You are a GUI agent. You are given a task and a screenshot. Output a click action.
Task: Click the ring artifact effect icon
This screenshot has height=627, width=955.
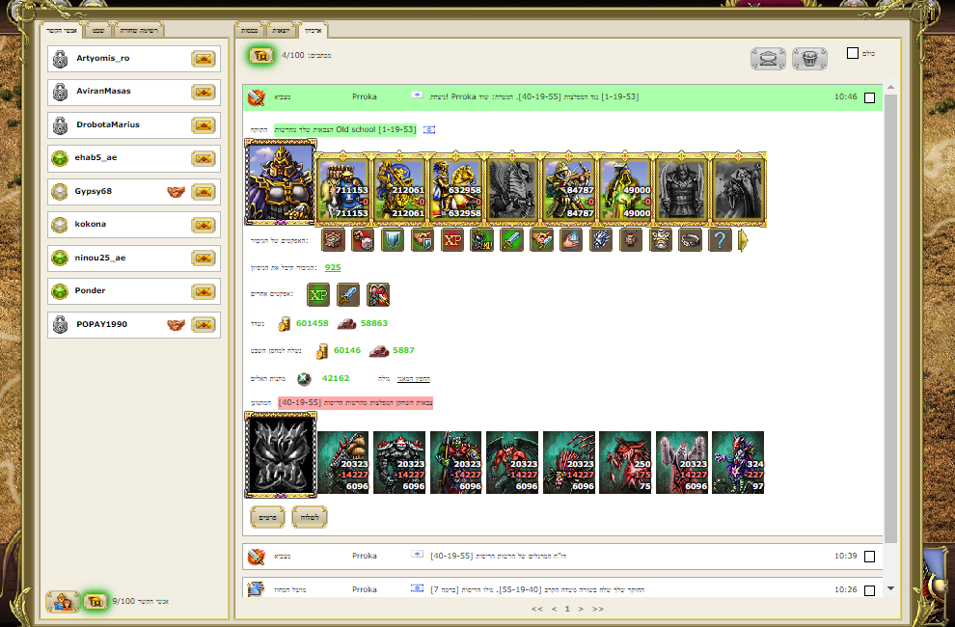tap(690, 240)
